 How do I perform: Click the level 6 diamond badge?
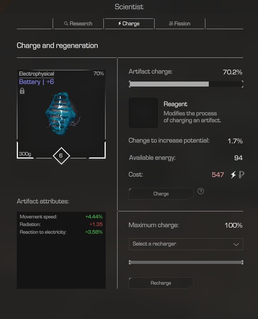[61, 155]
